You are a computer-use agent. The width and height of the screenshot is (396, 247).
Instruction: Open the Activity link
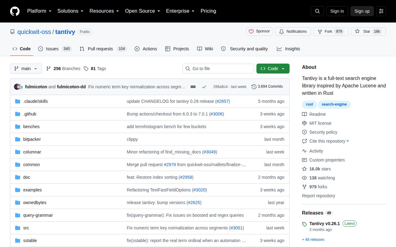312,151
